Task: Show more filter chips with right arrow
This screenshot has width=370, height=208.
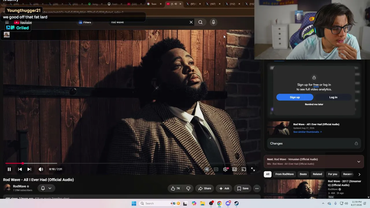Action: [359, 174]
